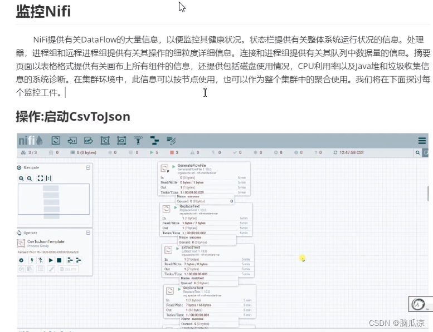433x332 pixels.
Task: Click the ExtractText processor icon
Action: (x=168, y=250)
